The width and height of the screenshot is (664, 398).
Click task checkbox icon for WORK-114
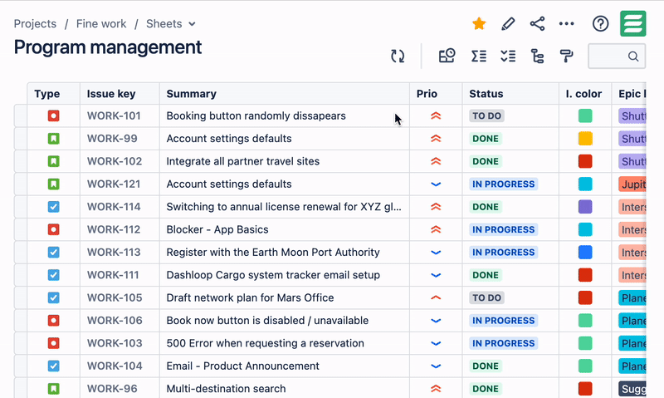pos(53,207)
